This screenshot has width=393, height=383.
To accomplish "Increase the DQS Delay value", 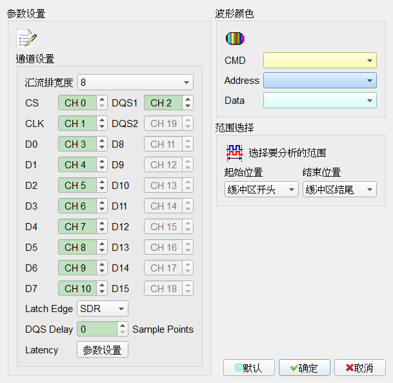I will pos(123,326).
